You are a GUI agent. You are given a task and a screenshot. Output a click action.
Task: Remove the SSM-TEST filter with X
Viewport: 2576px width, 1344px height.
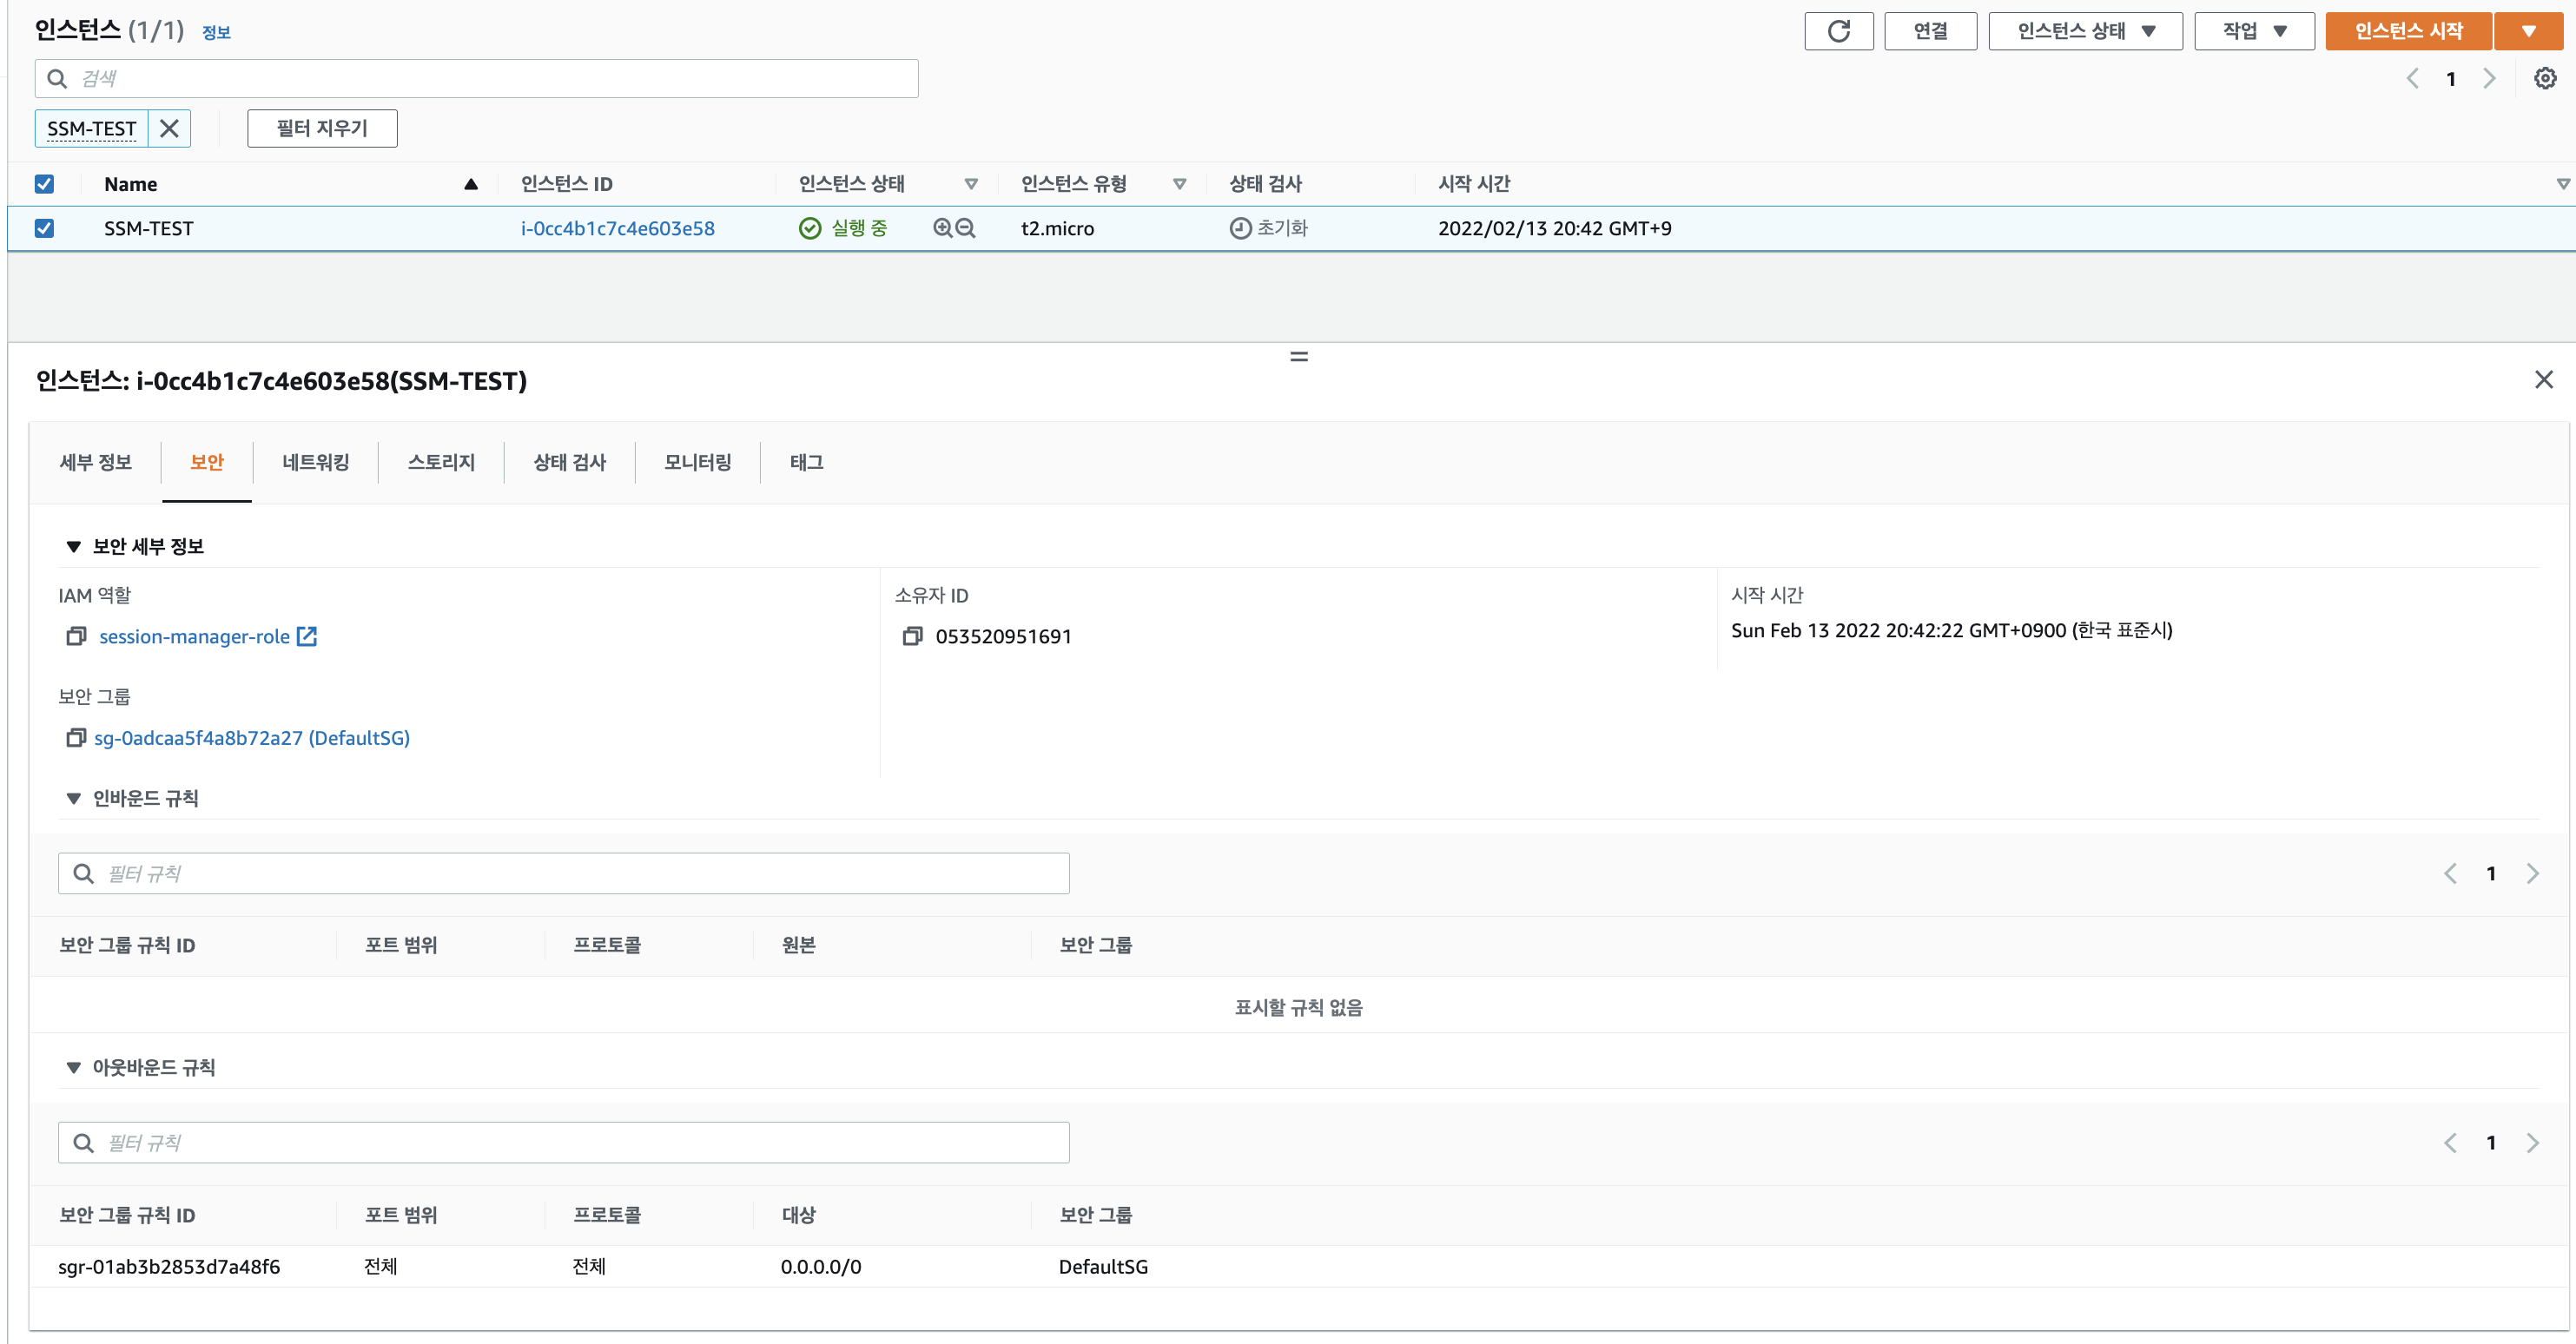169,128
